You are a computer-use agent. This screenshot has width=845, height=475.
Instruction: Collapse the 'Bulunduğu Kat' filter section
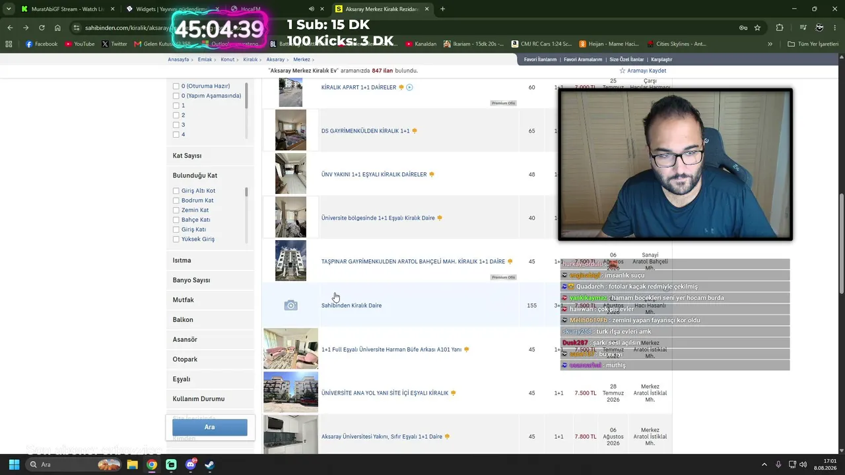pos(210,175)
